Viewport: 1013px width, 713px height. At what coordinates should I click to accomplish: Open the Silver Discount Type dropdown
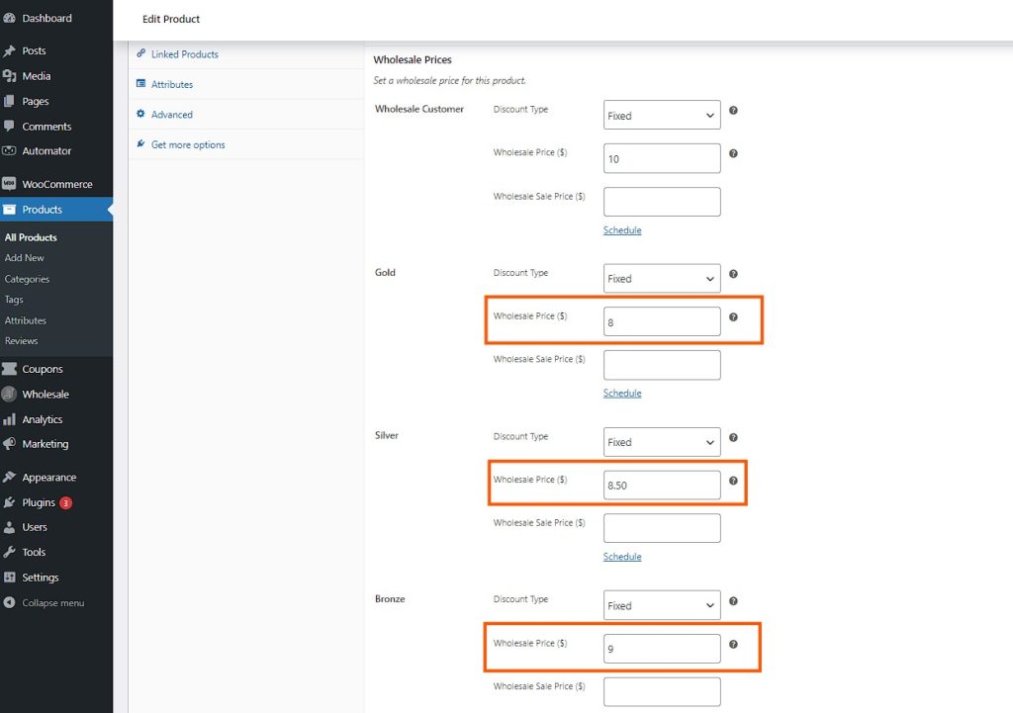(661, 441)
